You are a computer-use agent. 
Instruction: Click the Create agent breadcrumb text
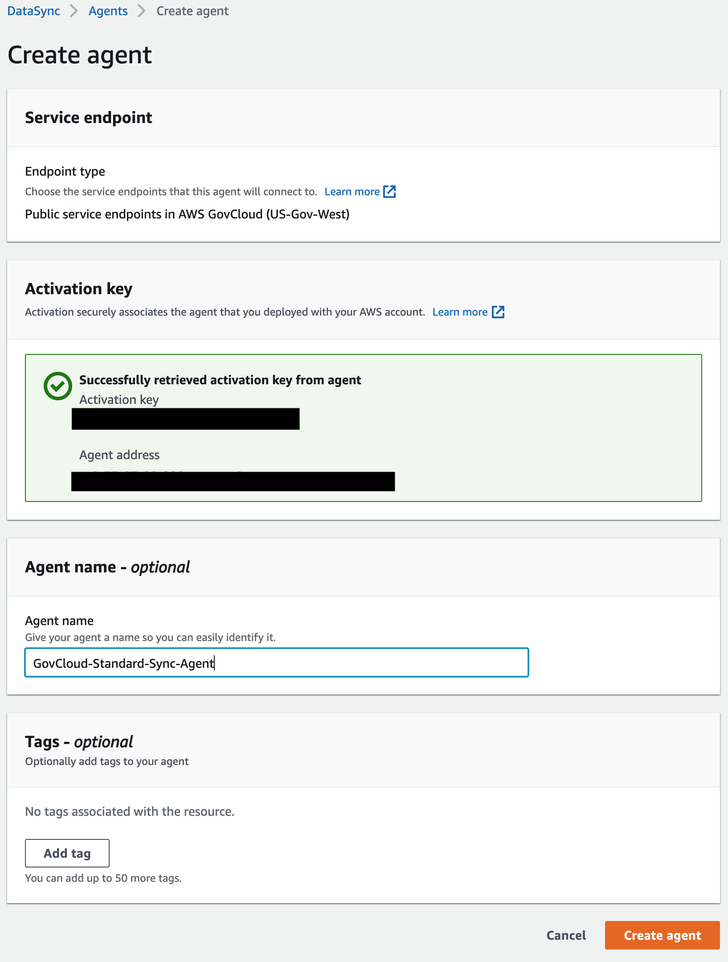coord(192,11)
